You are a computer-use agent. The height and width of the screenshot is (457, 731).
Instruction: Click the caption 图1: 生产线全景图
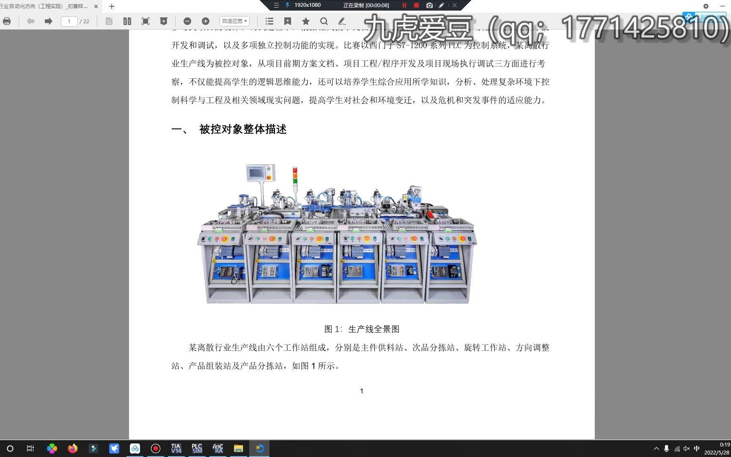click(362, 329)
